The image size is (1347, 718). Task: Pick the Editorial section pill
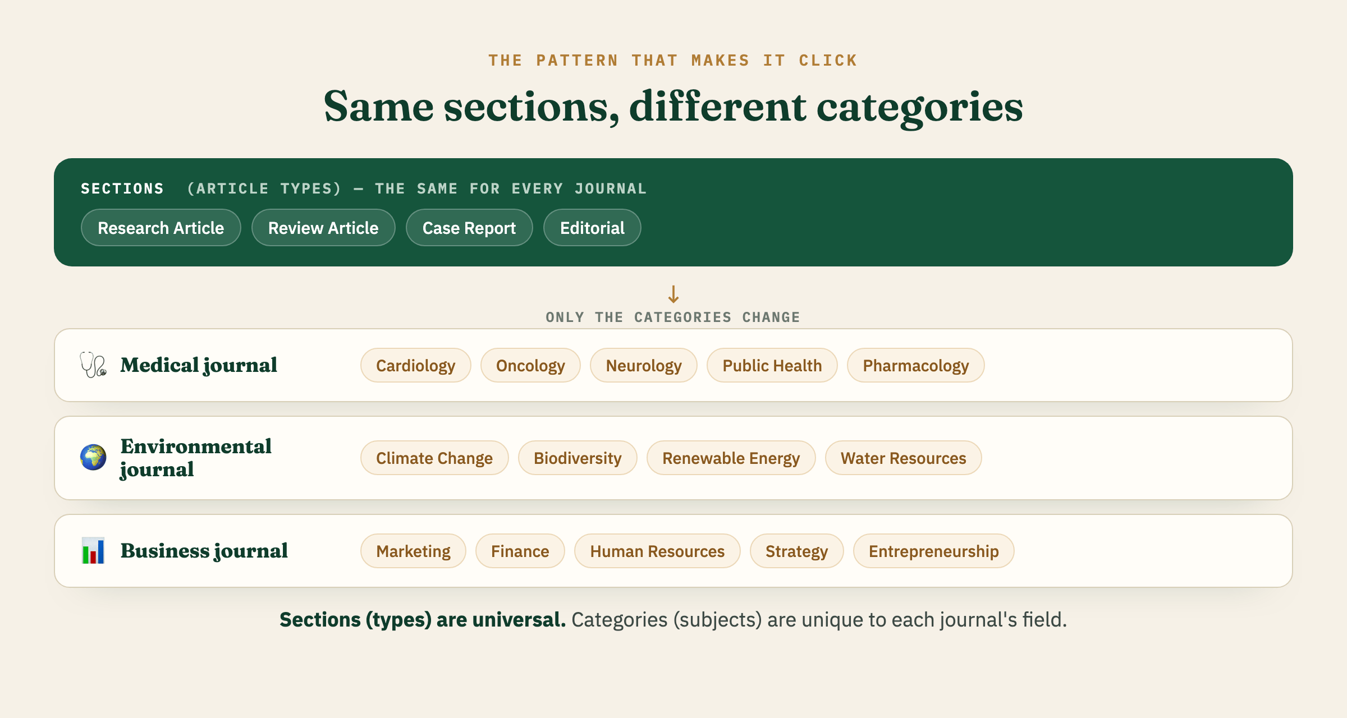click(x=592, y=228)
